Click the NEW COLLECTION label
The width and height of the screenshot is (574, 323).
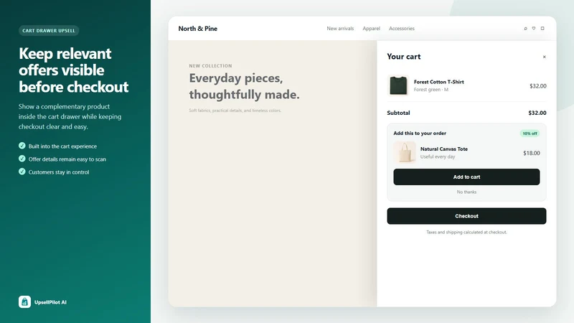click(210, 66)
